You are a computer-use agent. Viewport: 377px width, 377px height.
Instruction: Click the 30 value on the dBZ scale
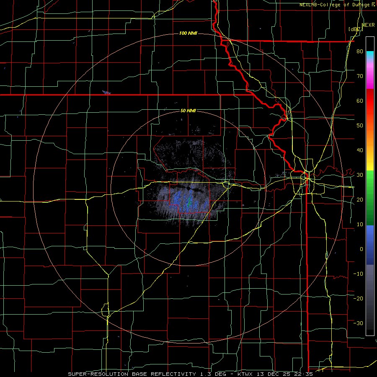(x=360, y=175)
